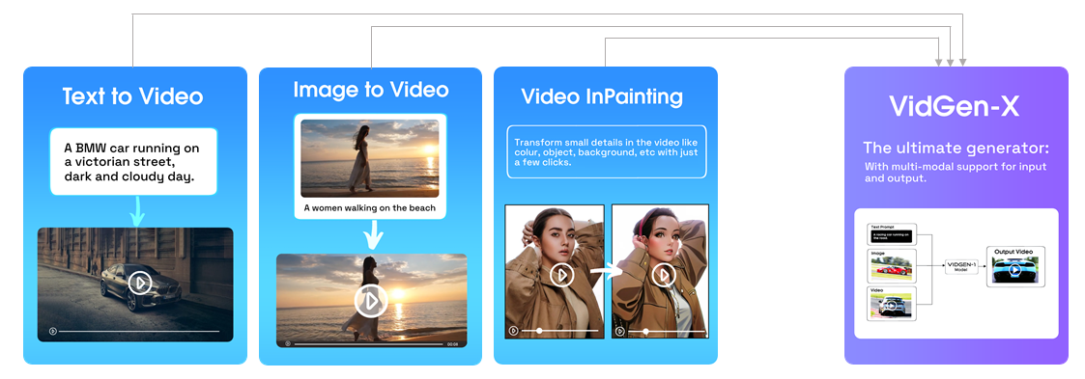Play the Video input thumbnail in diagram

[891, 305]
